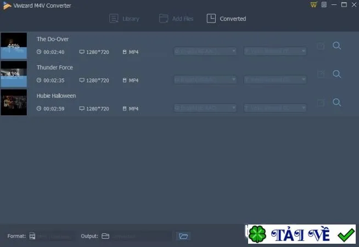Click duration 00:02:40

(54, 52)
